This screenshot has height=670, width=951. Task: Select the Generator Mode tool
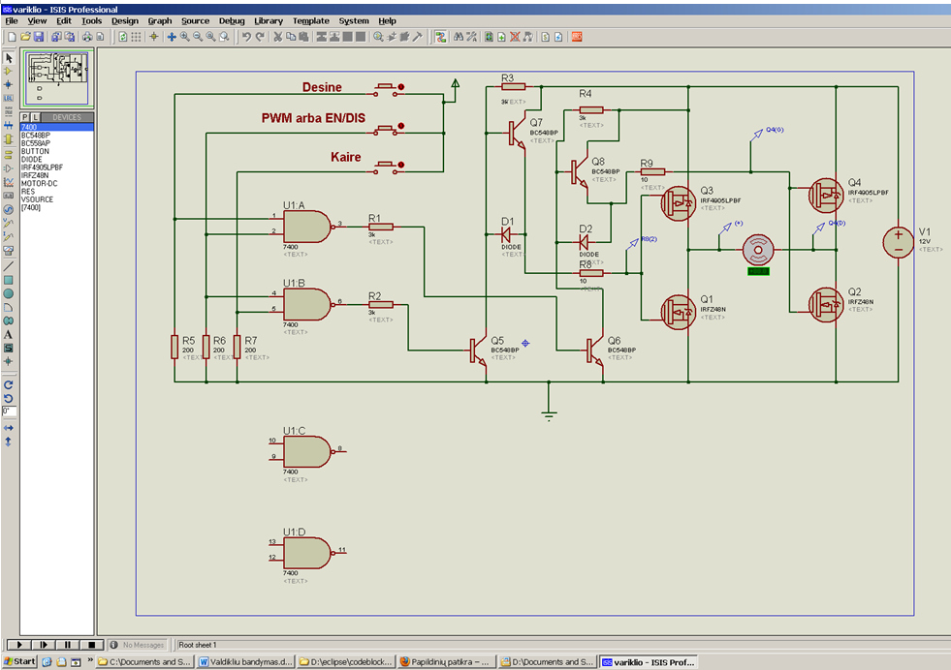(9, 209)
